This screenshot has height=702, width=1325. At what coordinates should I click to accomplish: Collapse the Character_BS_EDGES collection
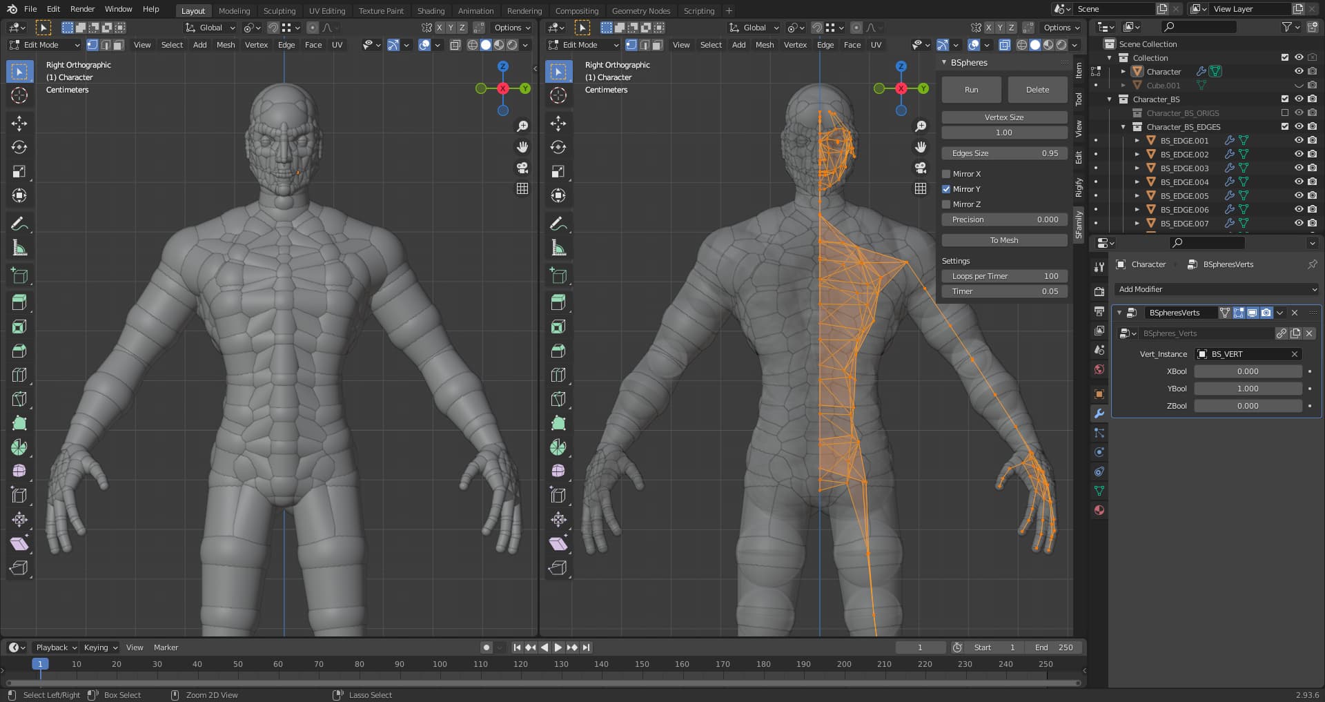(x=1123, y=127)
